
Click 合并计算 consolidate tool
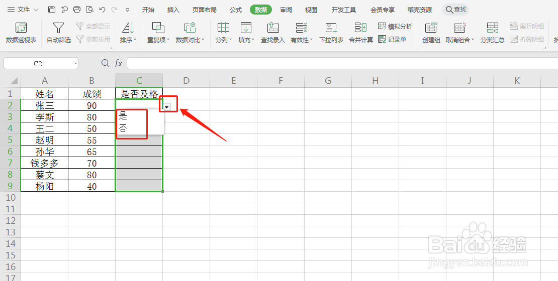coord(361,33)
